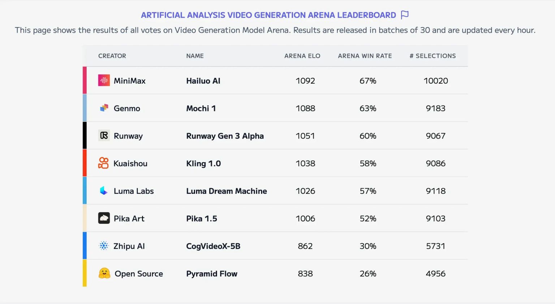This screenshot has width=555, height=304.
Task: Click the Pika Art logo icon
Action: tap(104, 218)
